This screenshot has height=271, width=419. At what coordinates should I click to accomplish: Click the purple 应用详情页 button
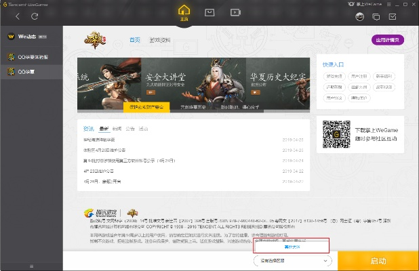[x=388, y=40]
